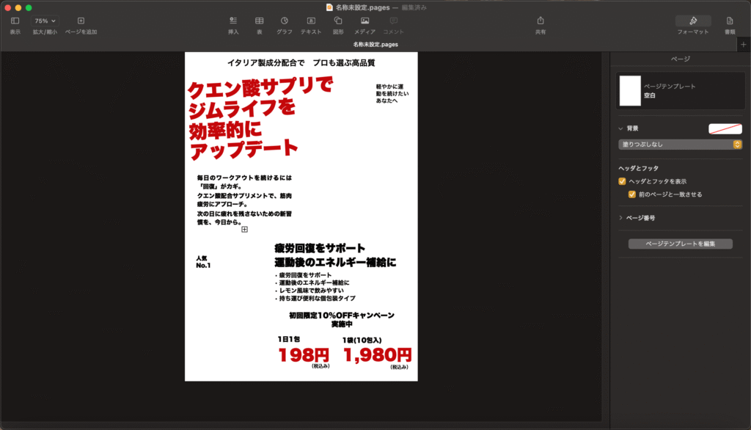Uncheck 前のページと一致させる checkbox
This screenshot has width=751, height=430.
(x=632, y=194)
